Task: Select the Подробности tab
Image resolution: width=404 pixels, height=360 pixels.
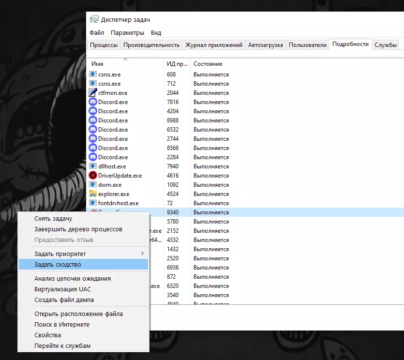Action: coord(350,44)
